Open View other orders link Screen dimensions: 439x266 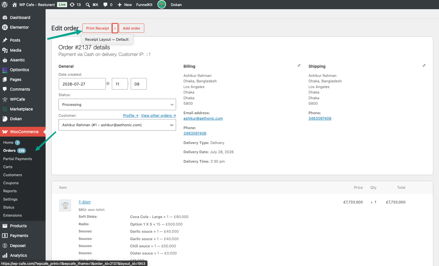tap(158, 116)
